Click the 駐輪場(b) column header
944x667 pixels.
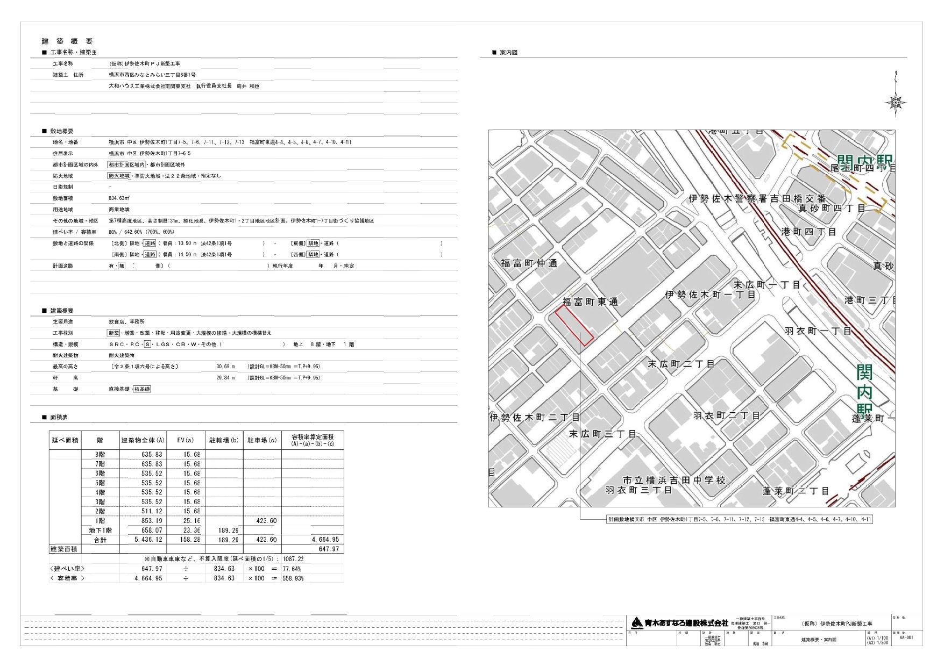pos(224,440)
